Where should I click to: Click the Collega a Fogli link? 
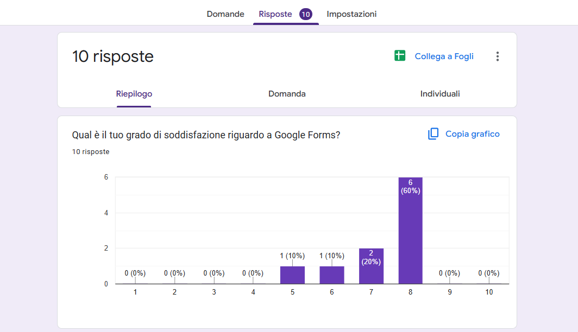tap(443, 55)
